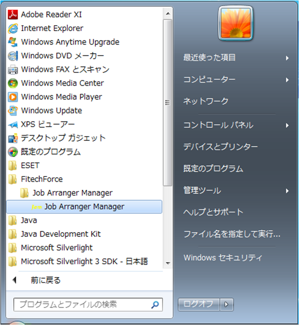Select Windows Anytime Upgrade text

point(70,42)
